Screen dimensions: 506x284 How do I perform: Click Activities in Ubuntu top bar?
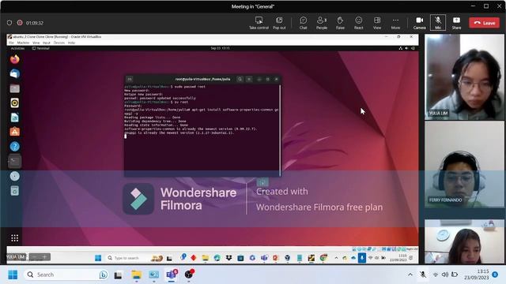(17, 48)
